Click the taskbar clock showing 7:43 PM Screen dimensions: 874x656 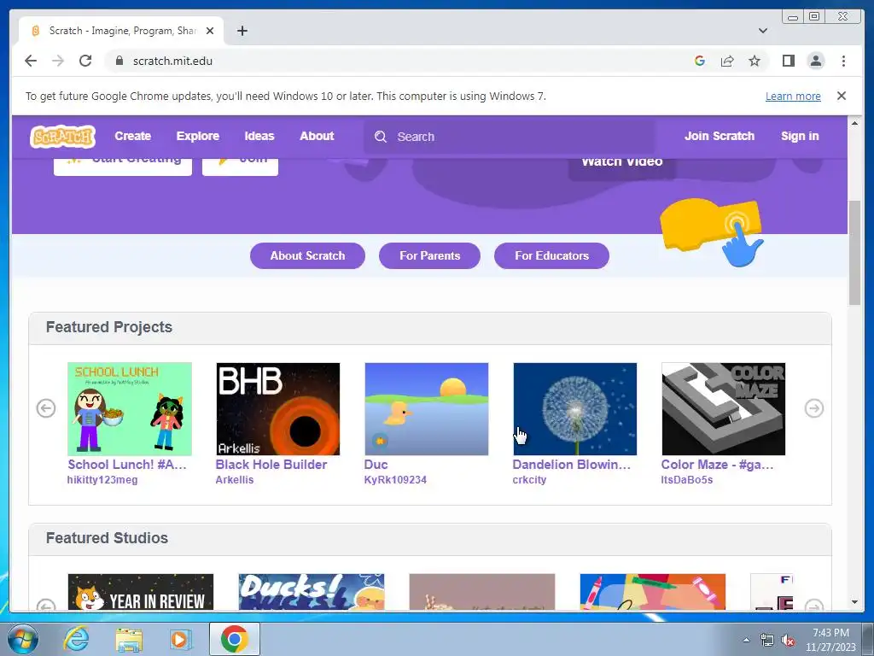[830, 640]
